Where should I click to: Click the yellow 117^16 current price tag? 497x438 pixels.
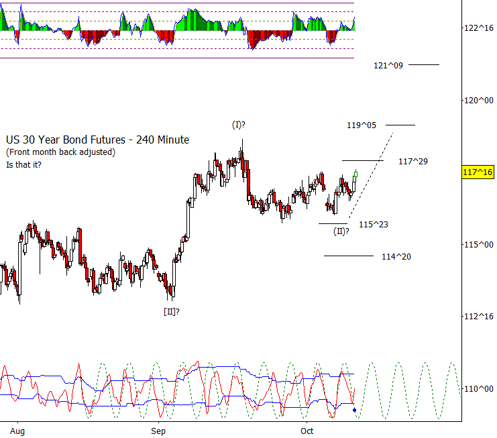click(x=478, y=172)
